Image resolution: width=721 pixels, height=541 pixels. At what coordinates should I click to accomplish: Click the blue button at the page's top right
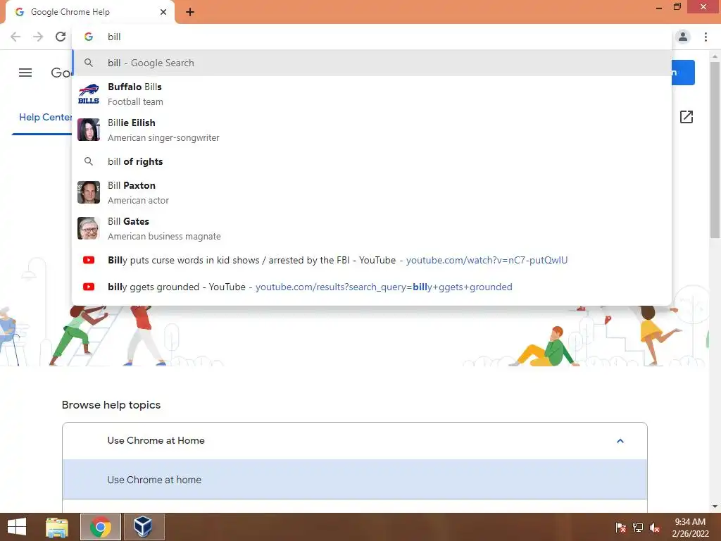[683, 73]
